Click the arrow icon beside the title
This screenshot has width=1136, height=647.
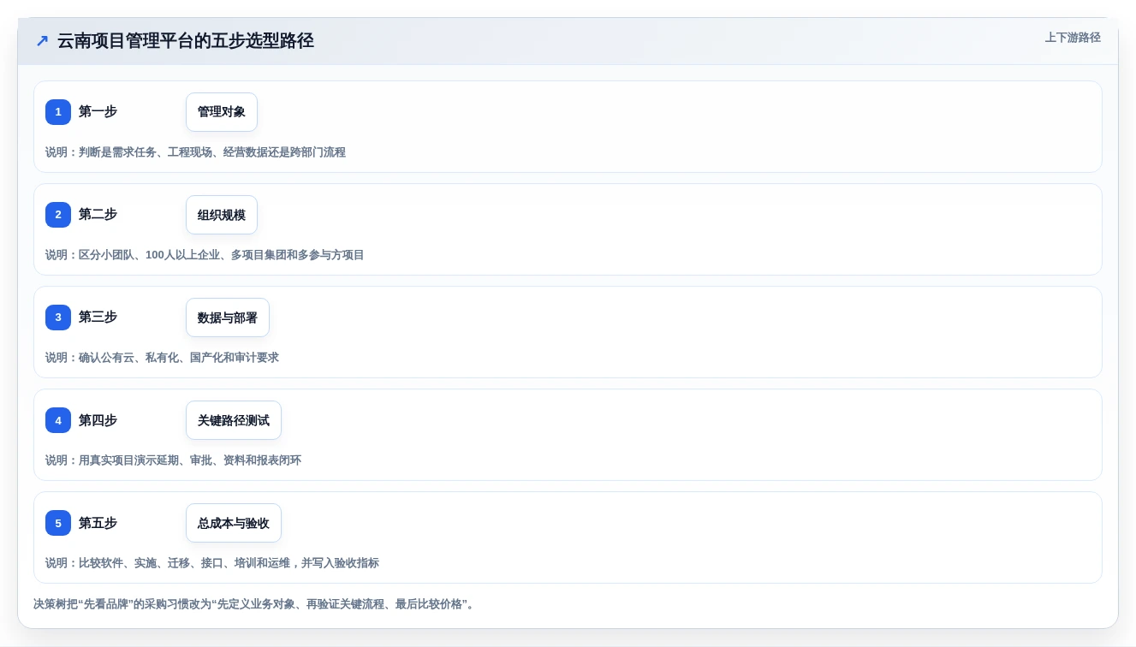[x=42, y=40]
